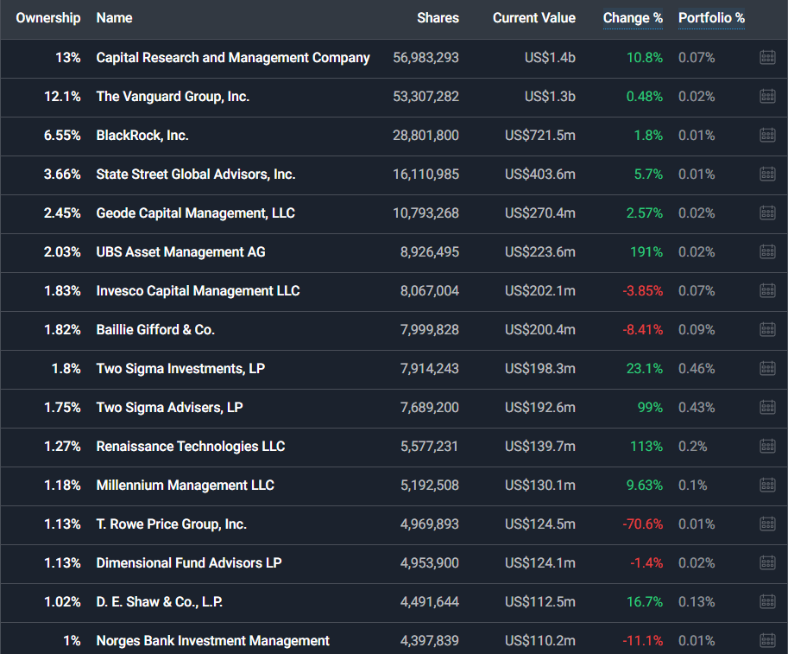The image size is (788, 654).
Task: Click the 0.43% portfolio value
Action: [697, 408]
